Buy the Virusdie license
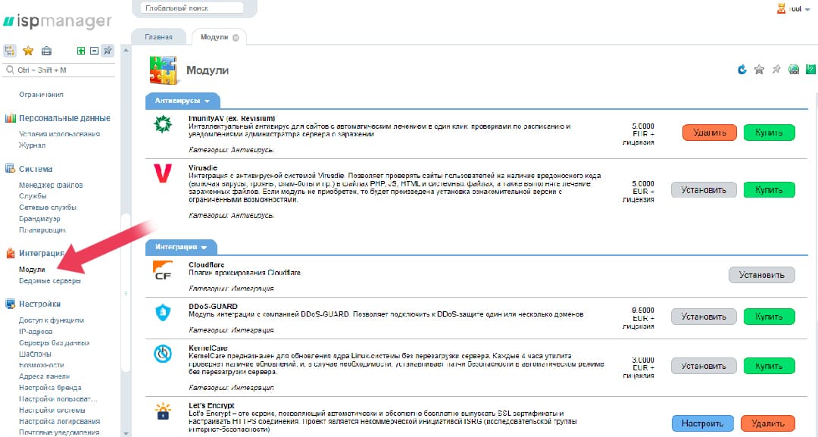Image resolution: width=818 pixels, height=437 pixels. 769,190
